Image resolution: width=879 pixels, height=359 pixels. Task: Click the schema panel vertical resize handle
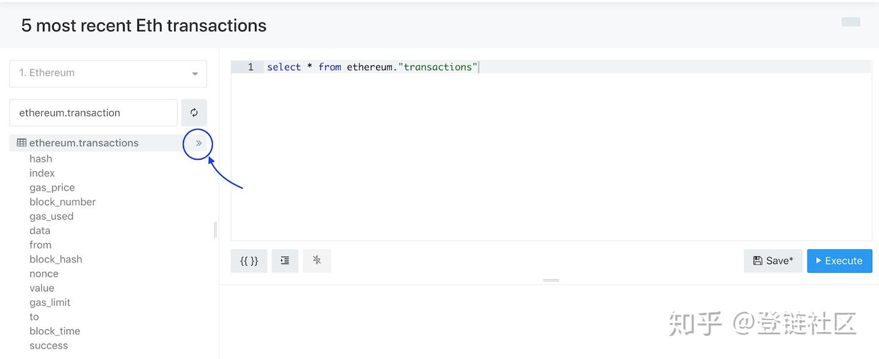(x=215, y=230)
